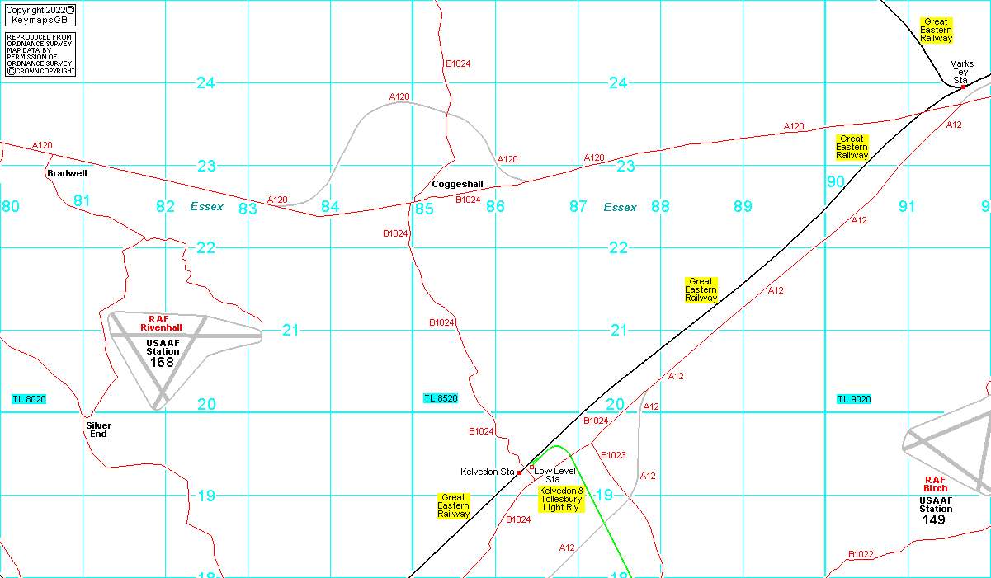Select the Kelvedon station red marker
This screenshot has height=578, width=991.
pyautogui.click(x=519, y=472)
